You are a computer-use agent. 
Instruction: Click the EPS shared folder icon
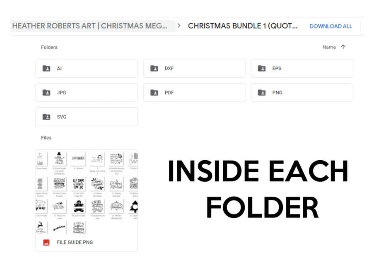[x=262, y=68]
